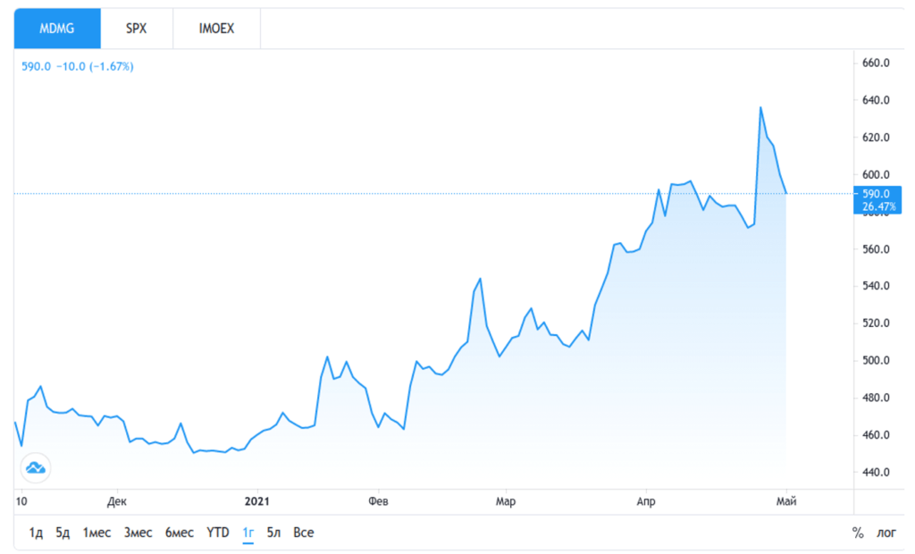Switch chart to 3мес range
Screen dimensions: 915x554
[138, 533]
